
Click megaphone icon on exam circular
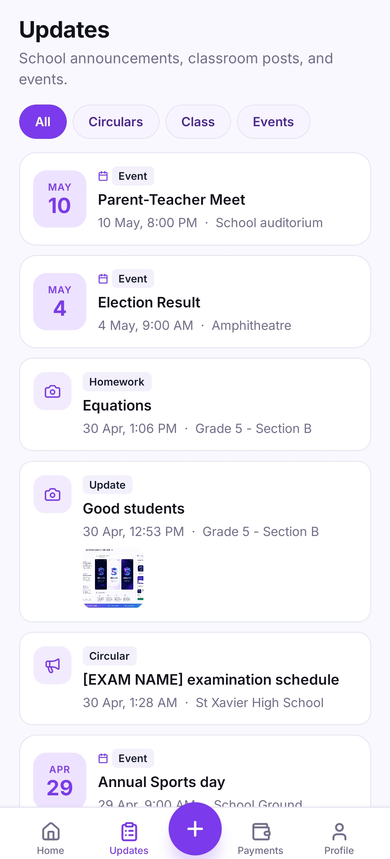tap(52, 665)
